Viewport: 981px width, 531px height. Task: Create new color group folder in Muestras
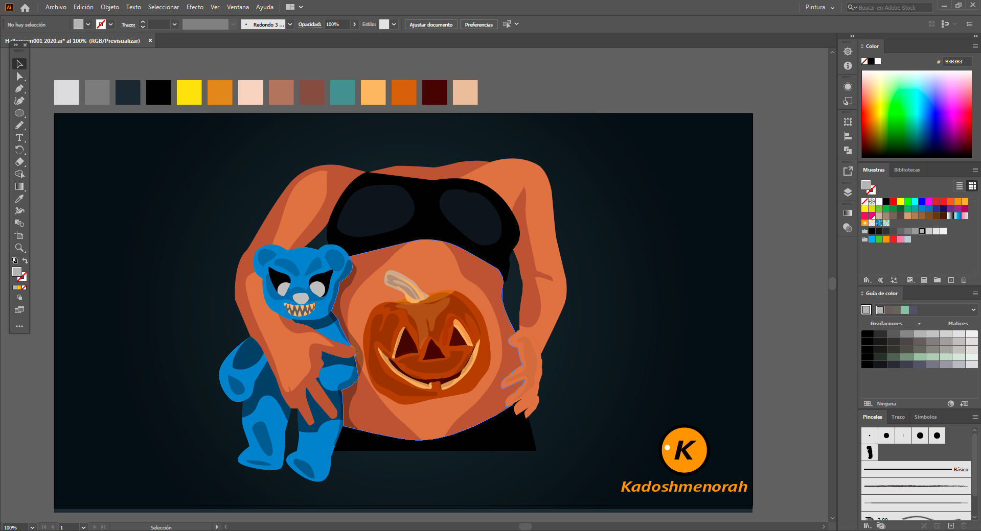[937, 280]
